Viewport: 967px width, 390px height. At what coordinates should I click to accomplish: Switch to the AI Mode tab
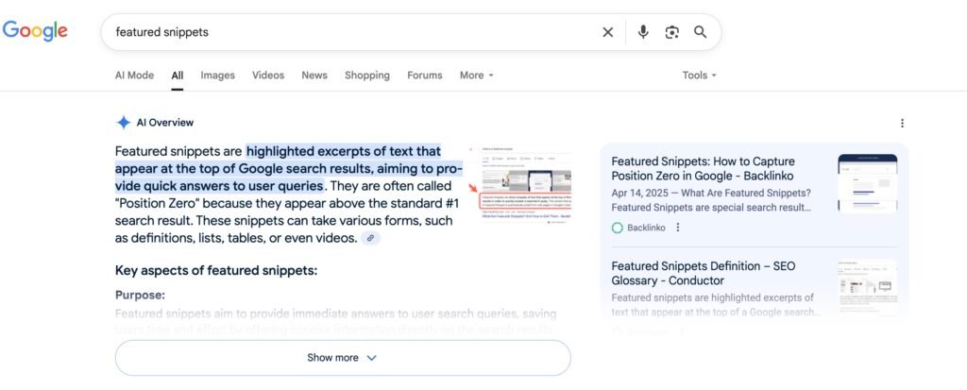click(134, 76)
